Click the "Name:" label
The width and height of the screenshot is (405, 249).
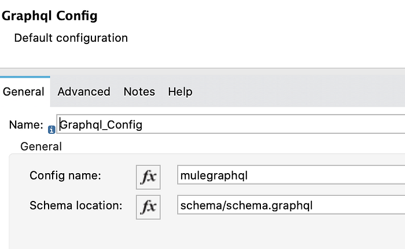26,124
